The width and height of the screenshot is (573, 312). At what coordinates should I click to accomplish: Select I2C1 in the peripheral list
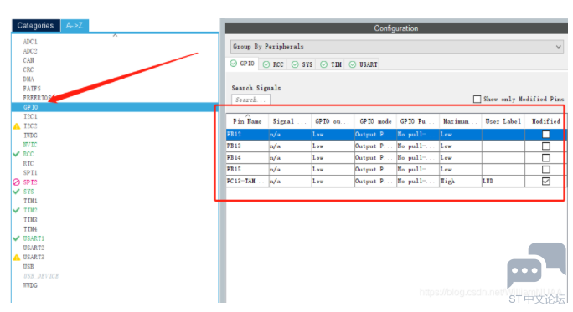pyautogui.click(x=30, y=117)
